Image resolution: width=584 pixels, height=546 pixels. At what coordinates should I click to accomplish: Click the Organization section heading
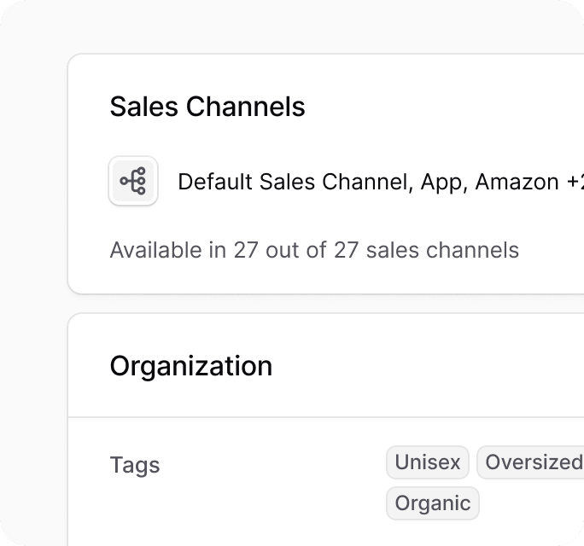pyautogui.click(x=191, y=366)
